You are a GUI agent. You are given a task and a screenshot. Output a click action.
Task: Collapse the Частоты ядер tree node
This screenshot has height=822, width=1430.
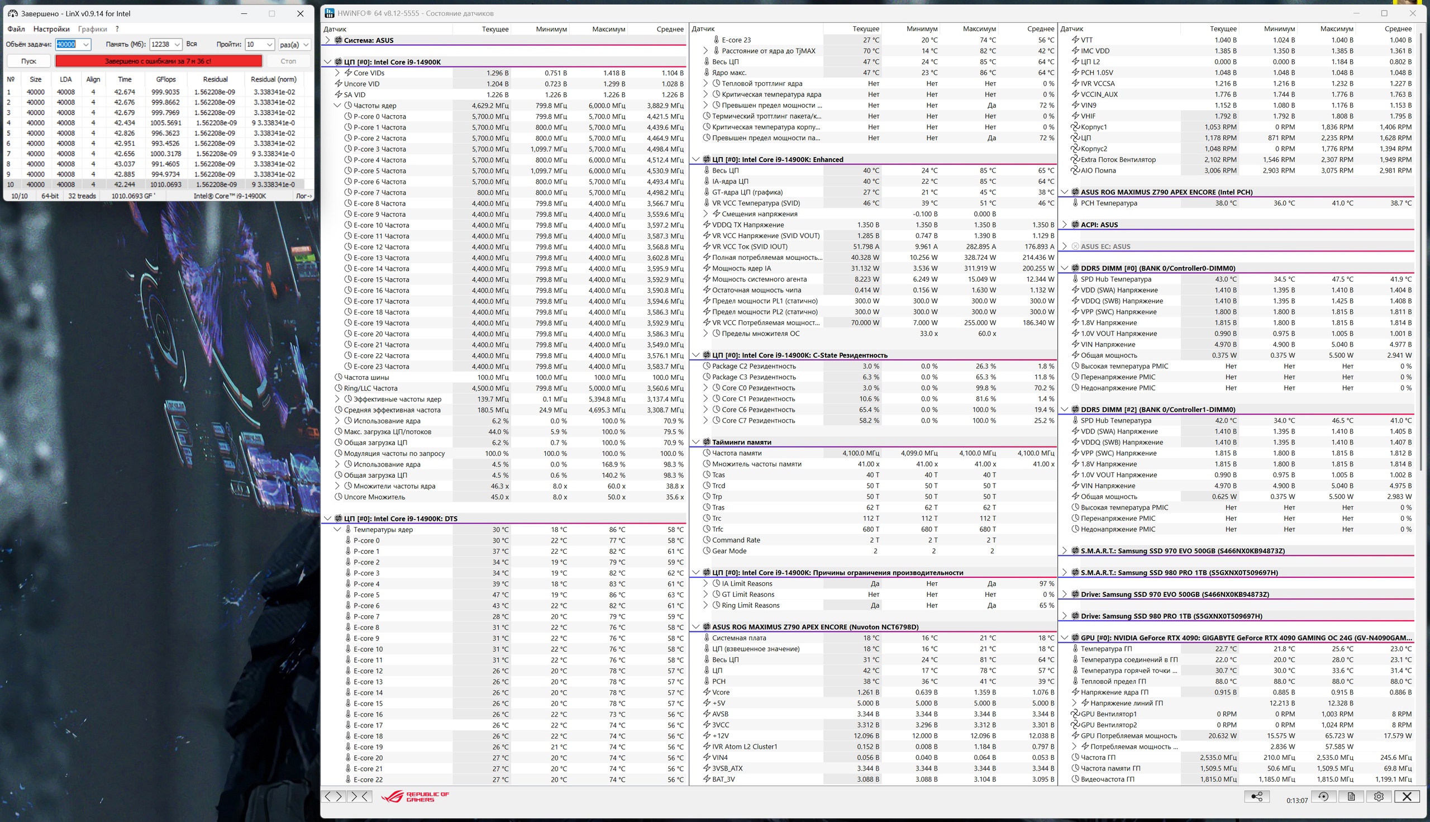click(x=337, y=106)
